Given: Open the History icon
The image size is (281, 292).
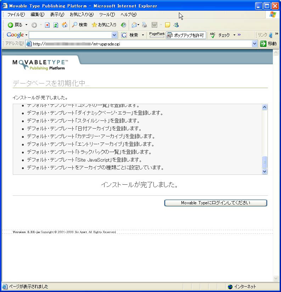Looking at the screenshot, I should [x=124, y=25].
